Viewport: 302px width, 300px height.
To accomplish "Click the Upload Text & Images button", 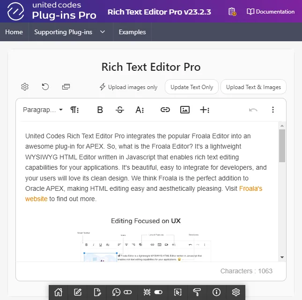I will tap(253, 87).
